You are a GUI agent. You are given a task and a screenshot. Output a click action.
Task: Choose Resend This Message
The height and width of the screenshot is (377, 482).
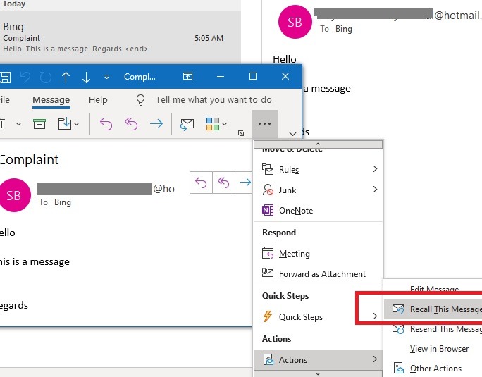coord(433,329)
